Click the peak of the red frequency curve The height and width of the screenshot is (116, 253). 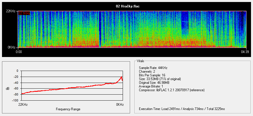[x=122, y=77]
